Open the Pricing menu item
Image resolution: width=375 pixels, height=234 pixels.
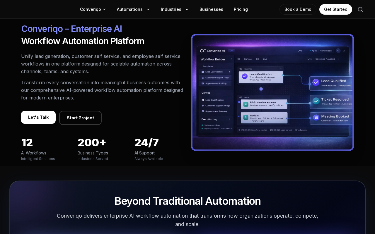tap(241, 9)
